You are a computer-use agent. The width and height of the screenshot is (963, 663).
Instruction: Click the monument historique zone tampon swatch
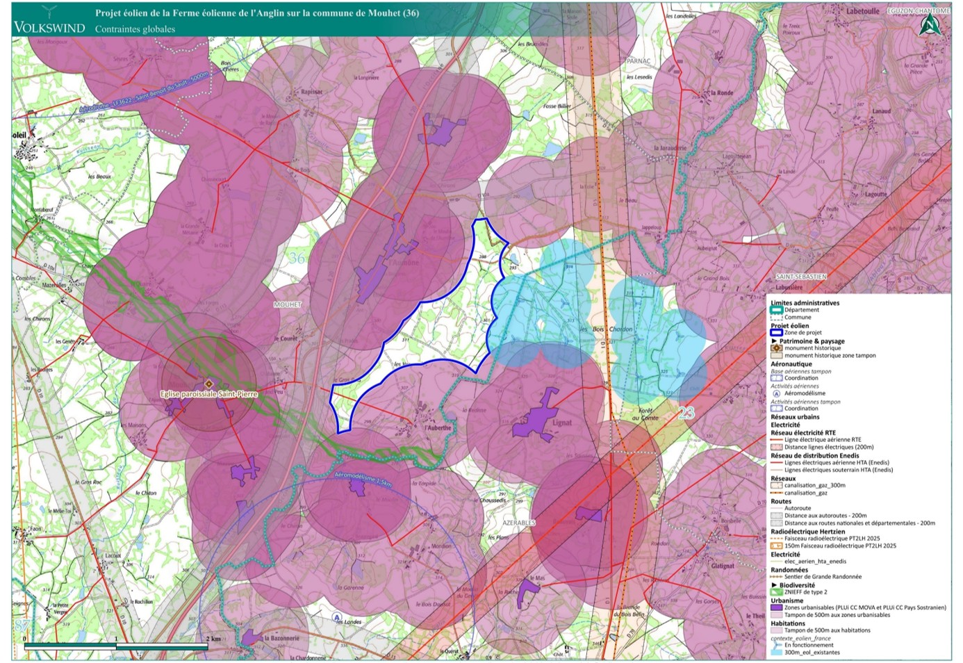coord(776,356)
